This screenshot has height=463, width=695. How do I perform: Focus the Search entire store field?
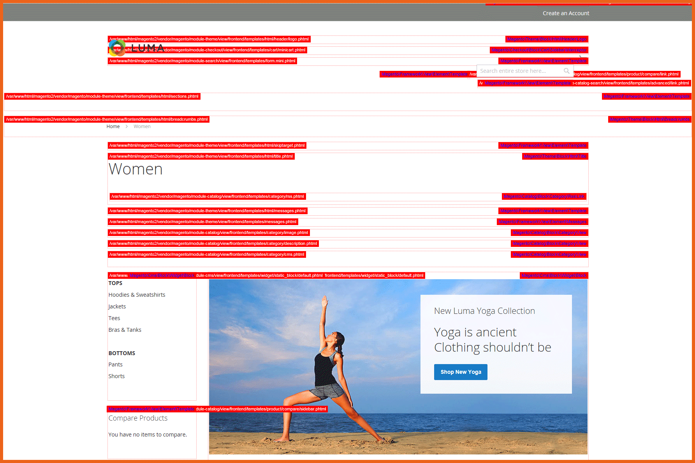[524, 71]
